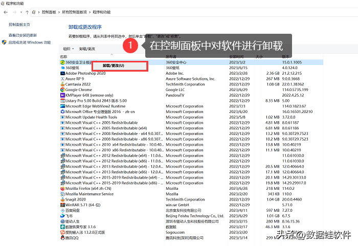This screenshot has width=358, height=246.
Task: Click the Windows features shield icon
Action: (4, 42)
